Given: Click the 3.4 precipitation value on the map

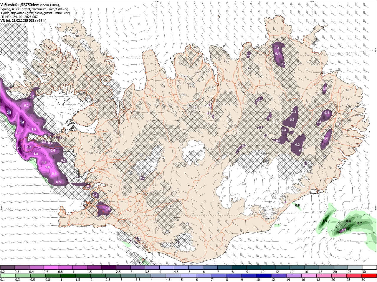Looking at the screenshot, I should pyautogui.click(x=22, y=122).
